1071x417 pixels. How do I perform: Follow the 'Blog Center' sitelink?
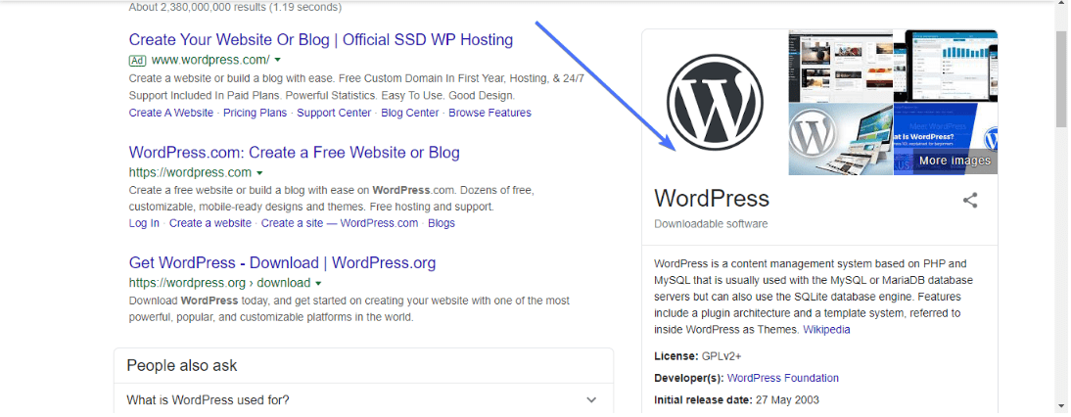click(410, 113)
